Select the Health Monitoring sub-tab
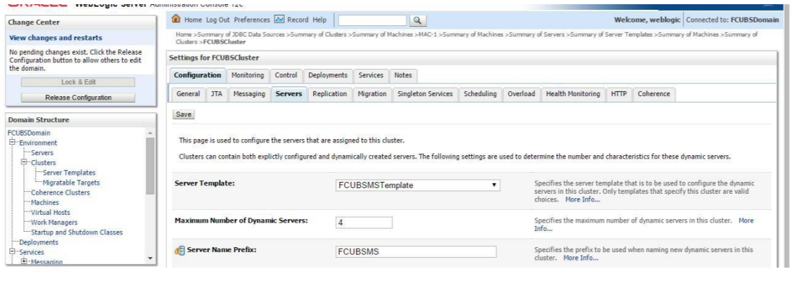 pyautogui.click(x=573, y=94)
